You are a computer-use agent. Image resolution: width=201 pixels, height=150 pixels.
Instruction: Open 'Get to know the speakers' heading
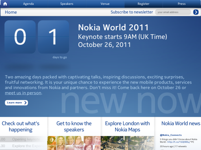(74, 127)
